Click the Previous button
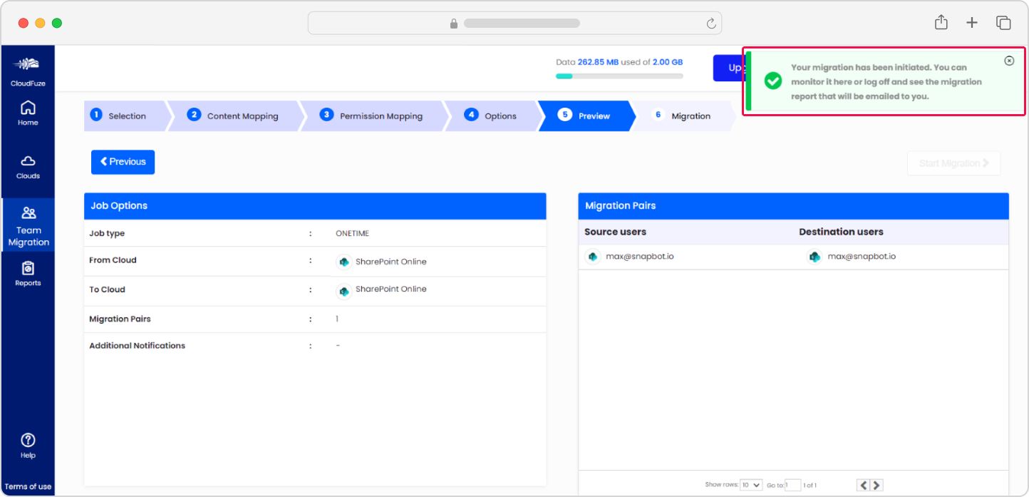 (x=123, y=162)
